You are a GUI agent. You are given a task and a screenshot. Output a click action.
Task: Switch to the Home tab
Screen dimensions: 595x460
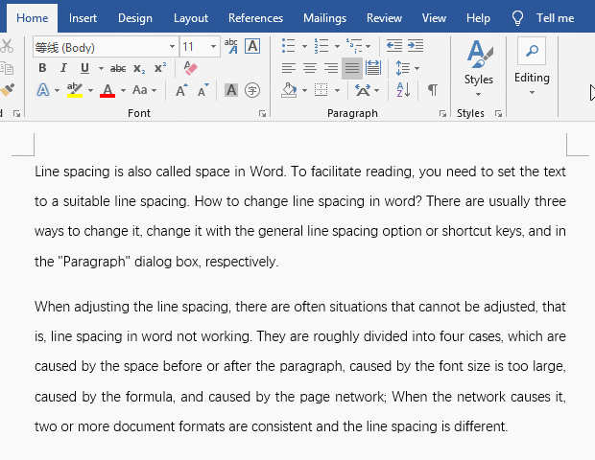click(x=33, y=18)
